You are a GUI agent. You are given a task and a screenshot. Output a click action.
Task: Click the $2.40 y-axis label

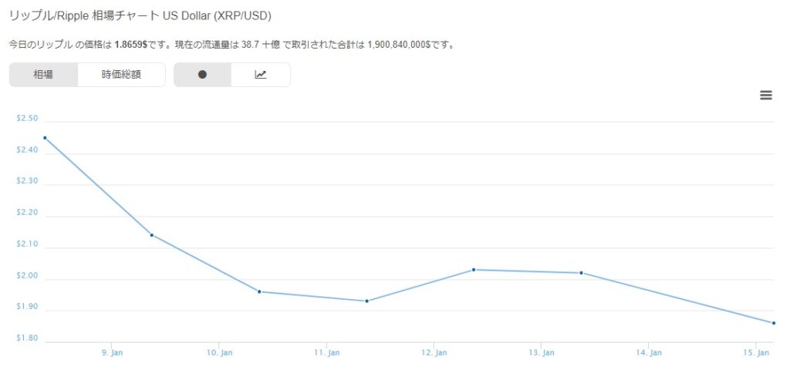point(27,150)
